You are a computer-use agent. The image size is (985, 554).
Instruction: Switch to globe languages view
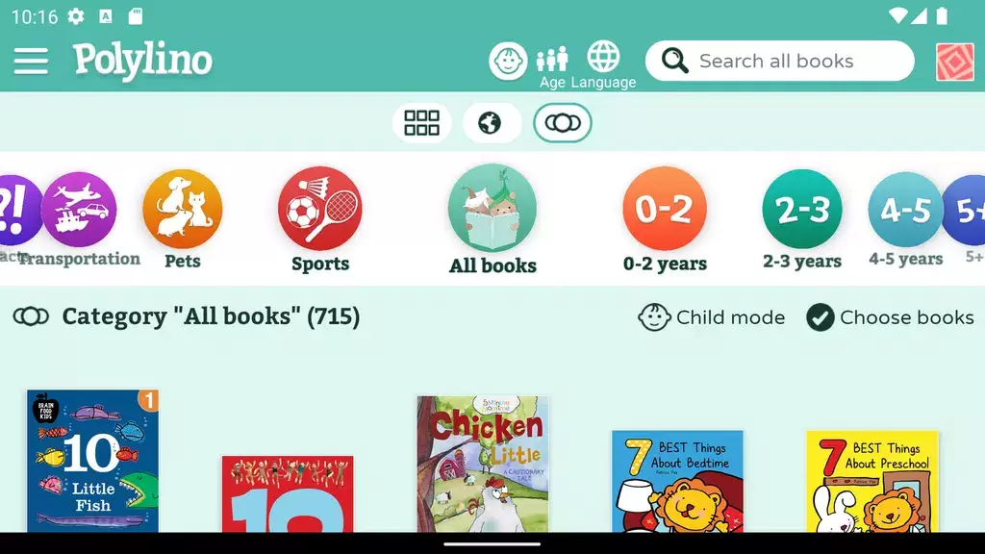492,123
